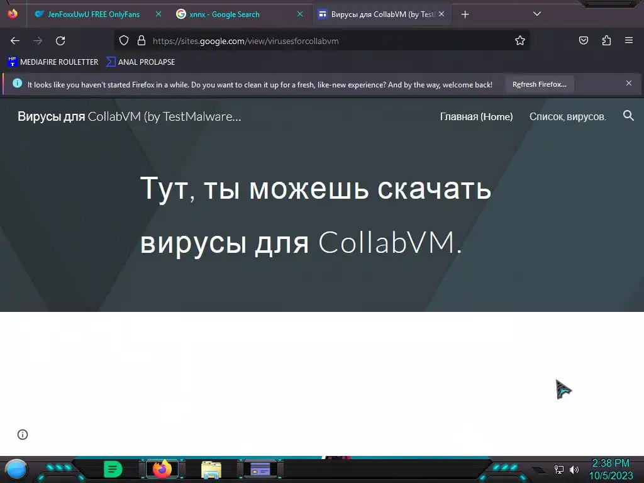Viewport: 644px width, 483px height.
Task: Open the purple window app in taskbar
Action: [x=260, y=469]
